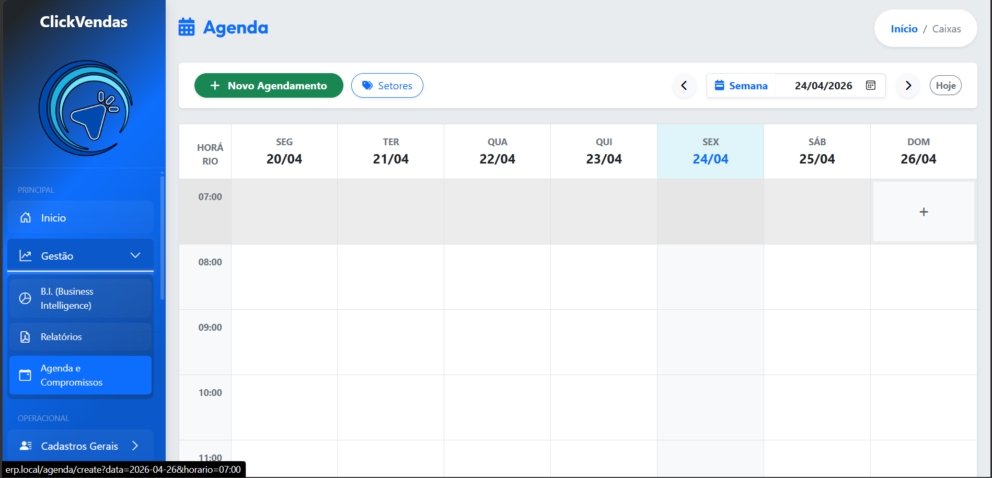The height and width of the screenshot is (478, 992).
Task: Select the Semana view option
Action: point(741,86)
